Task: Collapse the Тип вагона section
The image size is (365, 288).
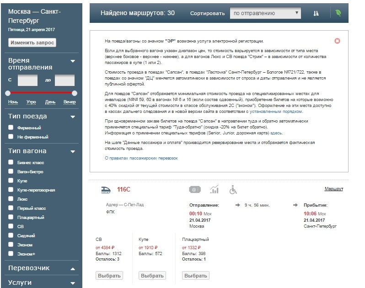Action: pos(73,151)
